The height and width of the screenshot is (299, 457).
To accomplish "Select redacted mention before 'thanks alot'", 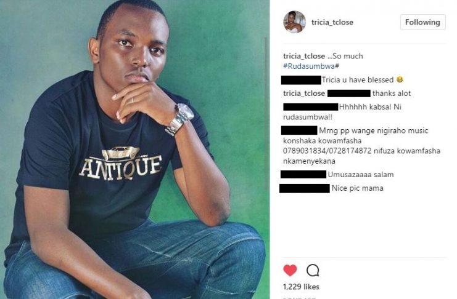I will coord(349,94).
